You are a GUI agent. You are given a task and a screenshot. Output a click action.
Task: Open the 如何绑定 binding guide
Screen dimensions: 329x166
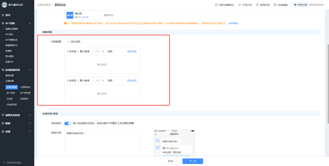(233, 23)
